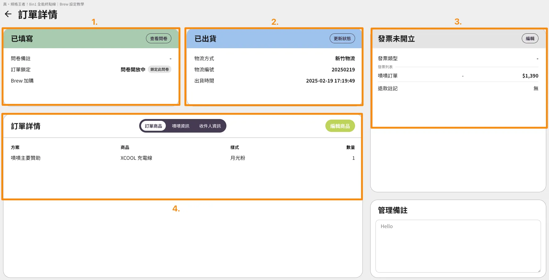Click the 問卷開放中 status text

(x=133, y=70)
